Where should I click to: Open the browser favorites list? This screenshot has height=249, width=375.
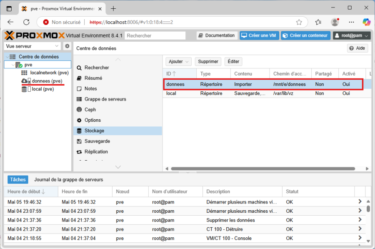(318, 22)
